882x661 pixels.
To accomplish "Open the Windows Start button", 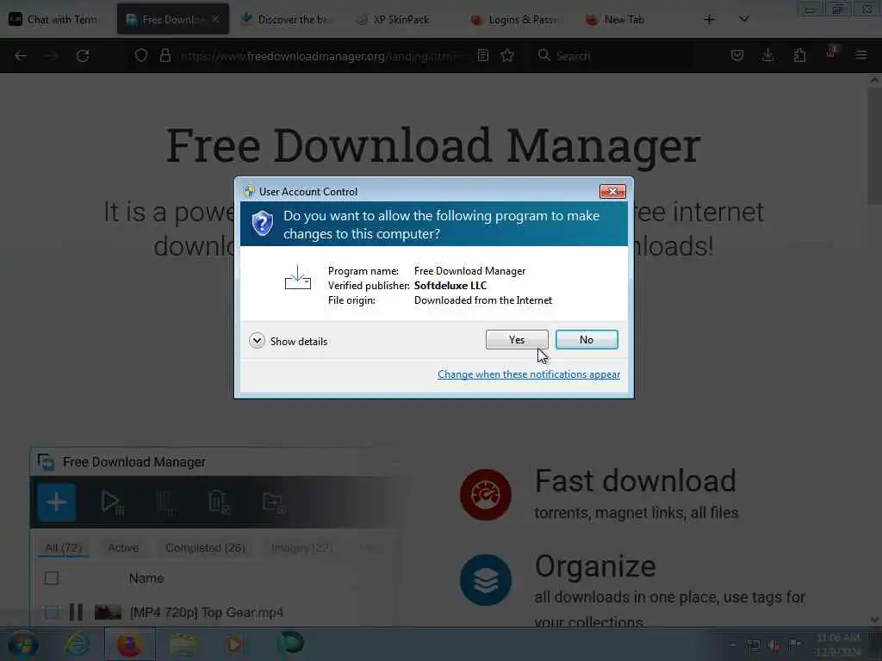I will [x=22, y=644].
